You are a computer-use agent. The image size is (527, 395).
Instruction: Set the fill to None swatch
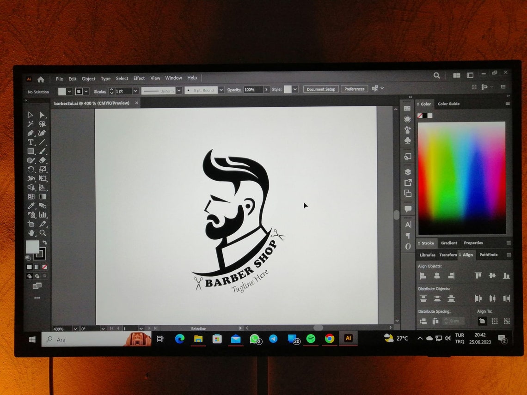click(x=44, y=267)
